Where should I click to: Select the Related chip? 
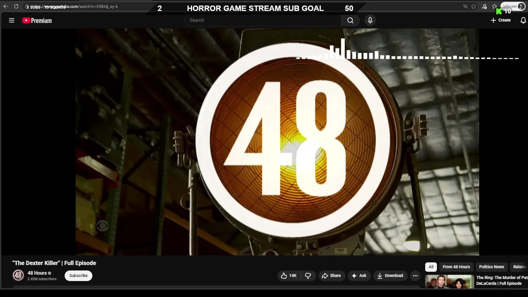tap(519, 267)
